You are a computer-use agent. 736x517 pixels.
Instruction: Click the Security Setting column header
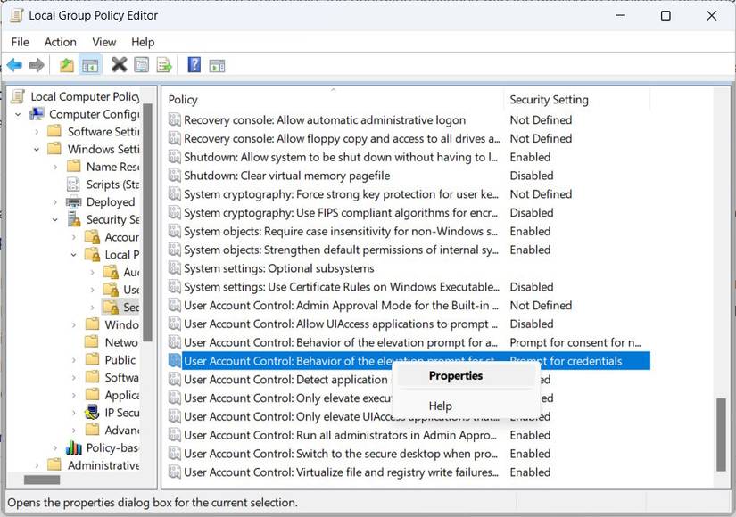pyautogui.click(x=551, y=99)
